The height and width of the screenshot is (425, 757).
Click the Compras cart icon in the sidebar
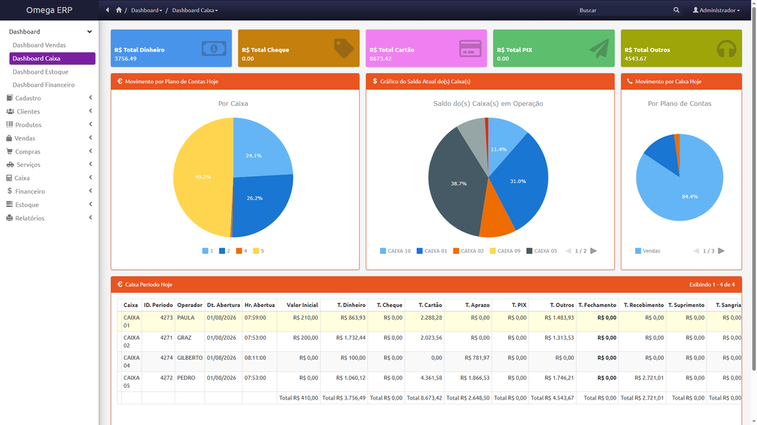coord(10,151)
